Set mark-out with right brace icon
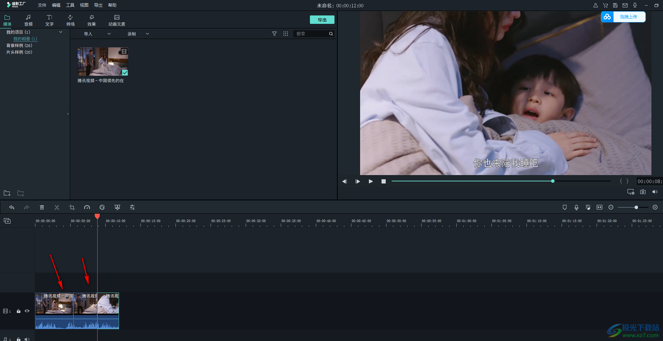The height and width of the screenshot is (341, 663). [x=628, y=181]
